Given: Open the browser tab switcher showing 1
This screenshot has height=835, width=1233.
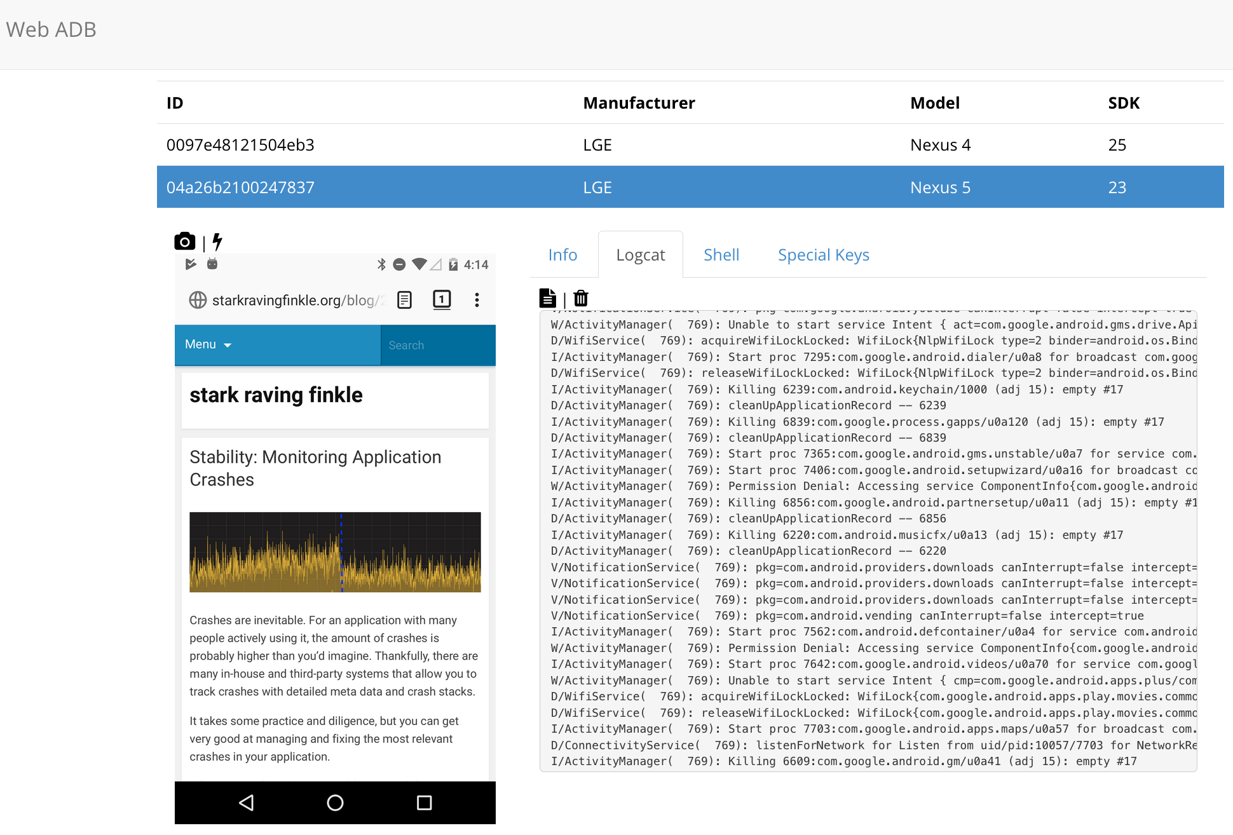Looking at the screenshot, I should click(x=442, y=300).
